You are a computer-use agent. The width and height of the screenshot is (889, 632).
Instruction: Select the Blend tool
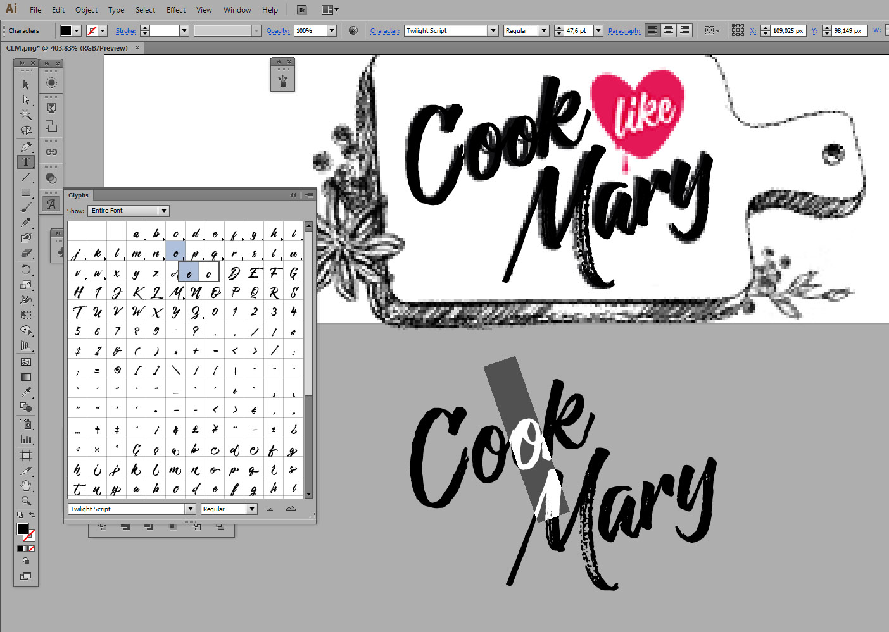click(x=26, y=407)
